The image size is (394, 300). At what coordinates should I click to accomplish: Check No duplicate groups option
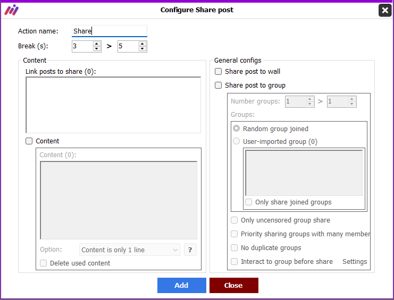pos(234,247)
